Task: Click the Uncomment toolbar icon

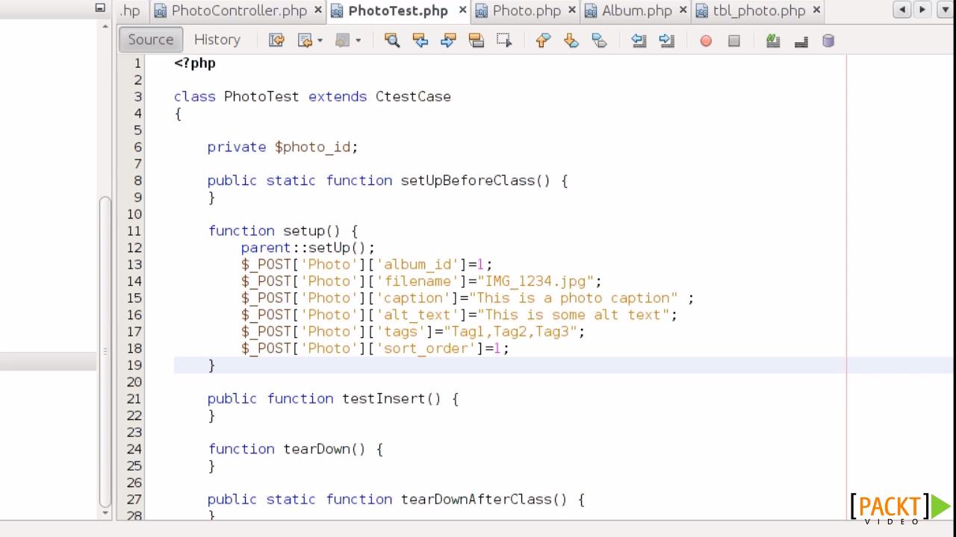Action: [801, 41]
